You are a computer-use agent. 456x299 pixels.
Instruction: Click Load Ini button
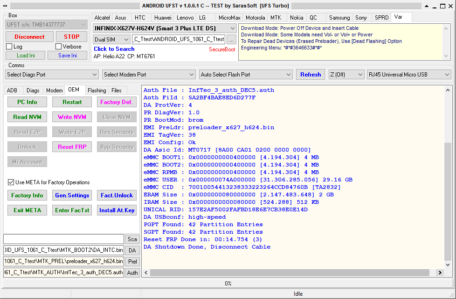26,55
